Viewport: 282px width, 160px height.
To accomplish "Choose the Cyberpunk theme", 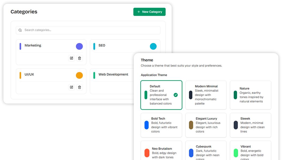I will tap(206, 150).
